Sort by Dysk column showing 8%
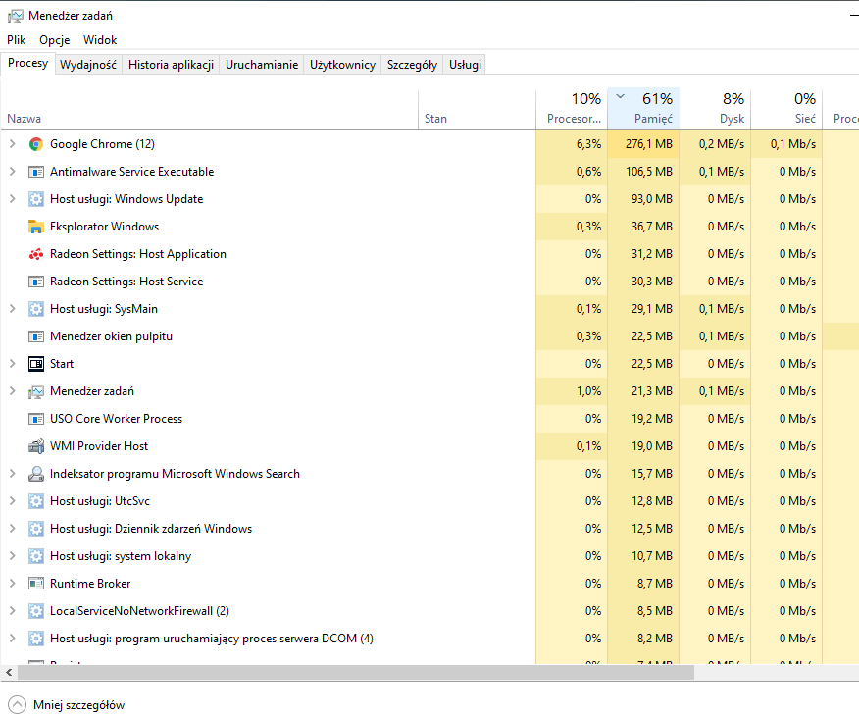859x717 pixels. 716,109
